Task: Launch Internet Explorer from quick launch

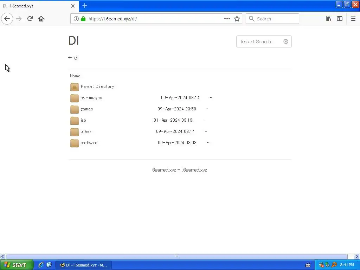Action: tap(41, 265)
